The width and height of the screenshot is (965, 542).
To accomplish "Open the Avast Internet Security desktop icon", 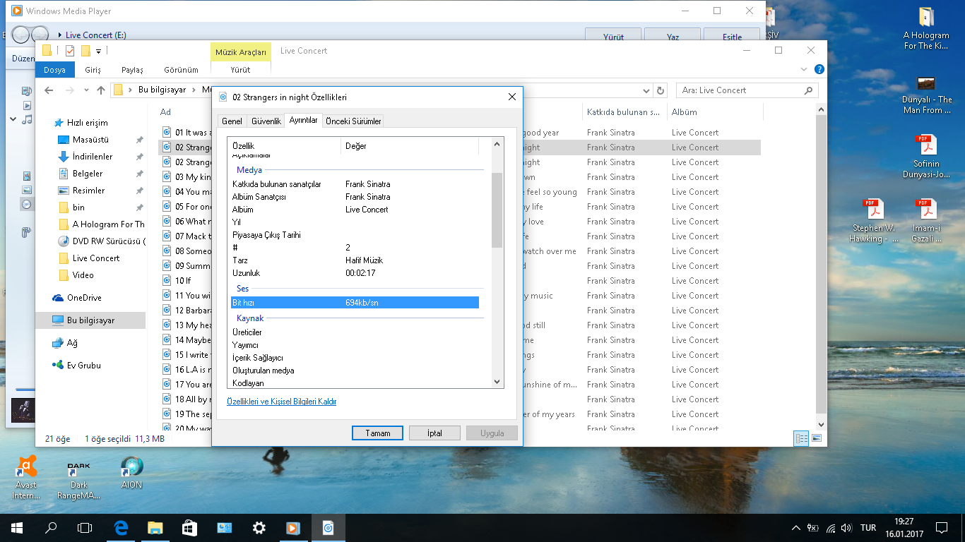I will coord(26,467).
